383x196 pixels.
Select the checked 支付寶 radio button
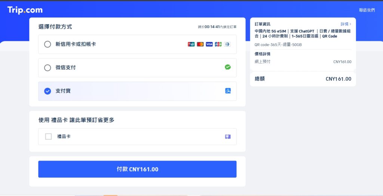[x=48, y=91]
